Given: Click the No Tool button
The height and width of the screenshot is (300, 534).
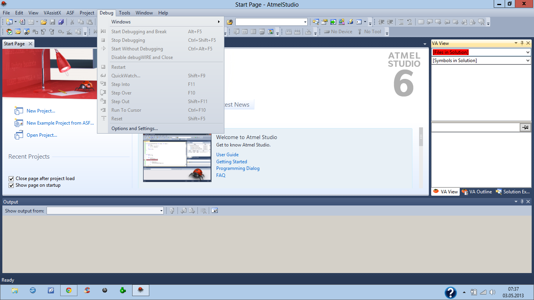Looking at the screenshot, I should pos(369,32).
